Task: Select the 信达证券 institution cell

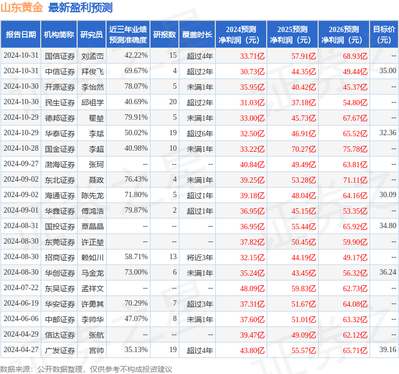Action: click(x=60, y=335)
